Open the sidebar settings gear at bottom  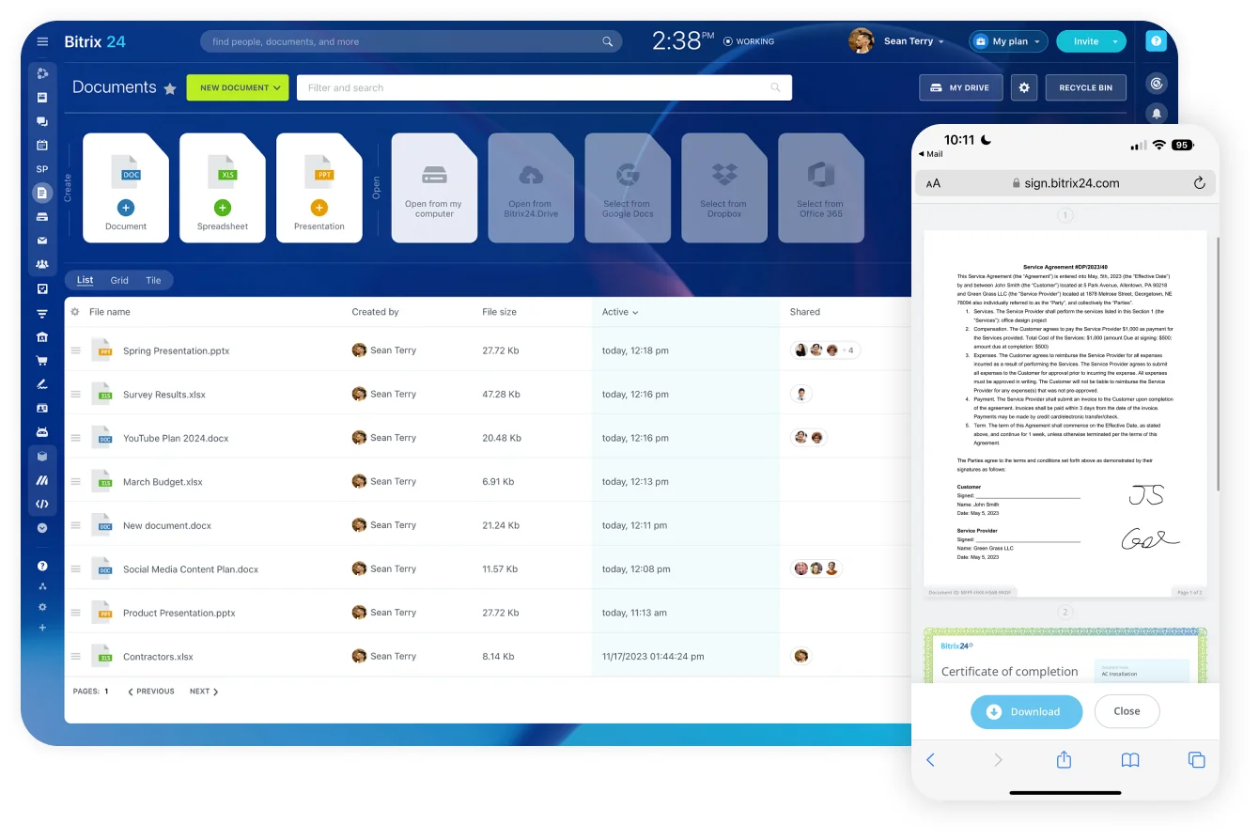42,607
